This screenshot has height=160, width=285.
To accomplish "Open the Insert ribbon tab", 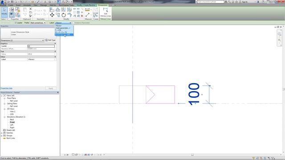I will 18,5.
